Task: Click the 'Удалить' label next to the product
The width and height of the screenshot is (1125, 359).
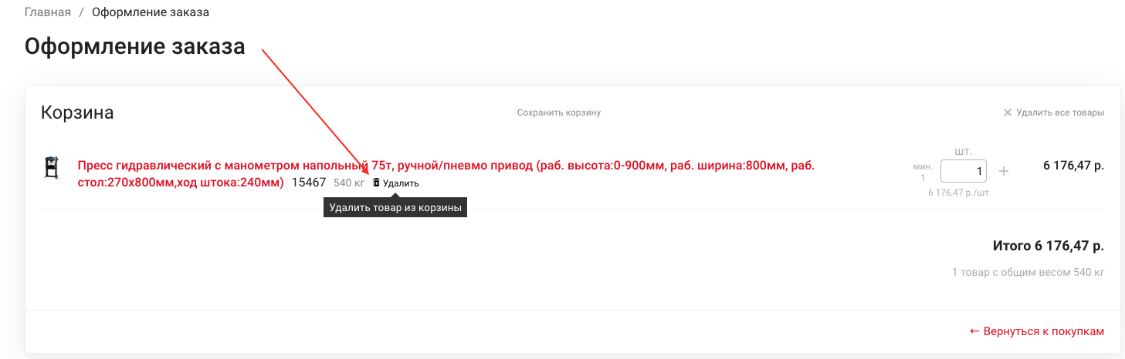Action: pyautogui.click(x=401, y=183)
